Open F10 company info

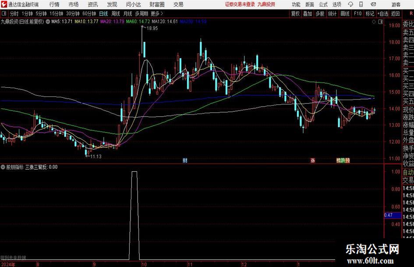[x=358, y=14]
